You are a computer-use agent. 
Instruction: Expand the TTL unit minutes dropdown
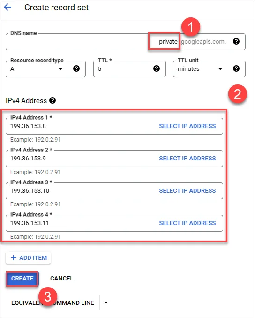[220, 69]
